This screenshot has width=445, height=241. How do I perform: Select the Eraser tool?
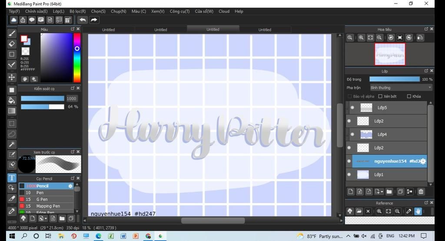[12, 44]
